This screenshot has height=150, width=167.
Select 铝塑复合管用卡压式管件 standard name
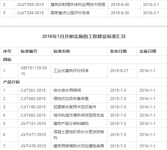coord(75,107)
